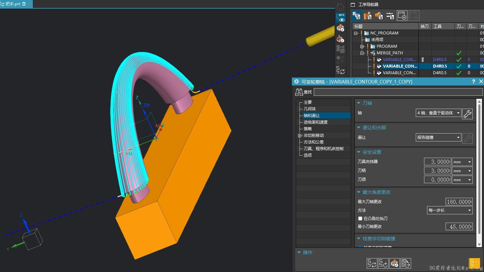Image resolution: width=484 pixels, height=272 pixels.
Task: Click the 标题 column header
Action: [x=385, y=26]
